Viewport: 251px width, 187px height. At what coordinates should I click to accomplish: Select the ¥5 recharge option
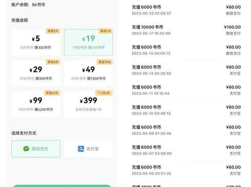pos(36,42)
